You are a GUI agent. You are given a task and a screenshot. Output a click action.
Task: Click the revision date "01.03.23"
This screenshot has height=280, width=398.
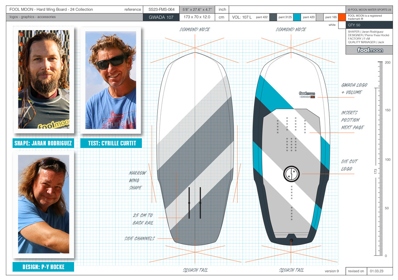click(x=376, y=271)
